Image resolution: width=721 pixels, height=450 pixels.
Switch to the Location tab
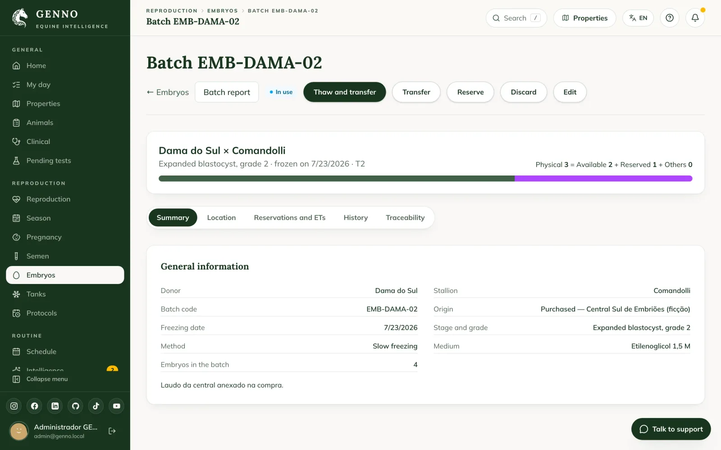pos(221,217)
